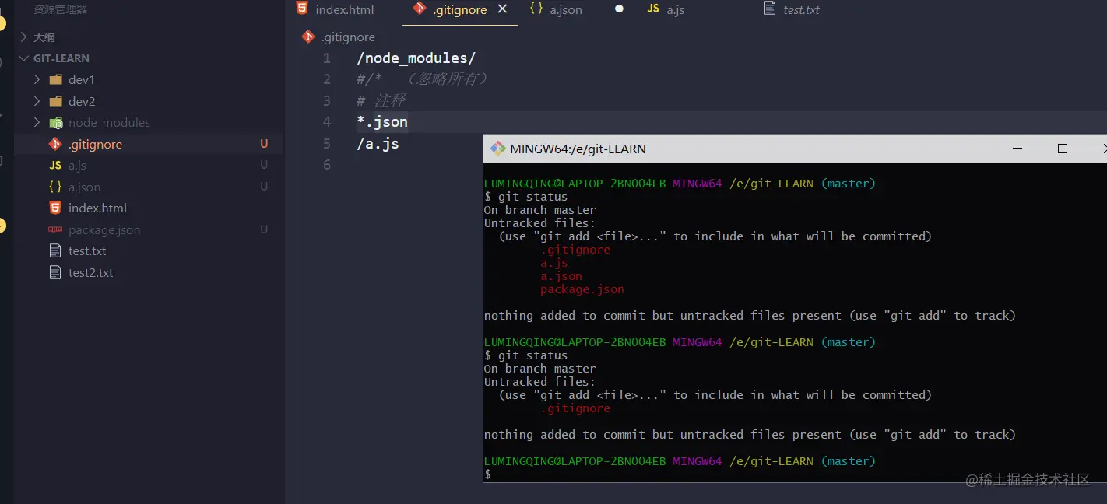Maximize the MINGW64 terminal window
The height and width of the screenshot is (504, 1107).
[x=1063, y=148]
